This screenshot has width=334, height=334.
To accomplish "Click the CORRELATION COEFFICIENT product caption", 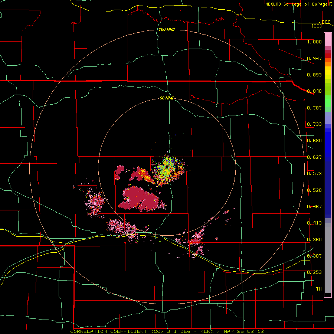I will coord(108,331).
